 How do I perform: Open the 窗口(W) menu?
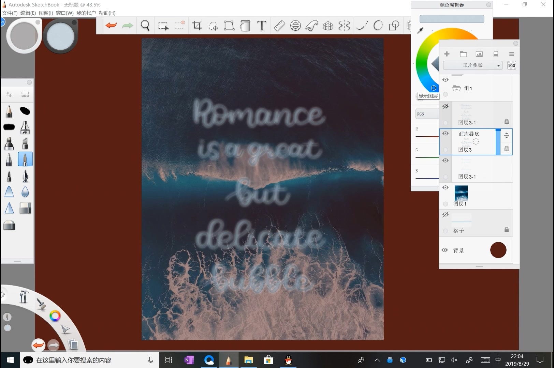(65, 13)
